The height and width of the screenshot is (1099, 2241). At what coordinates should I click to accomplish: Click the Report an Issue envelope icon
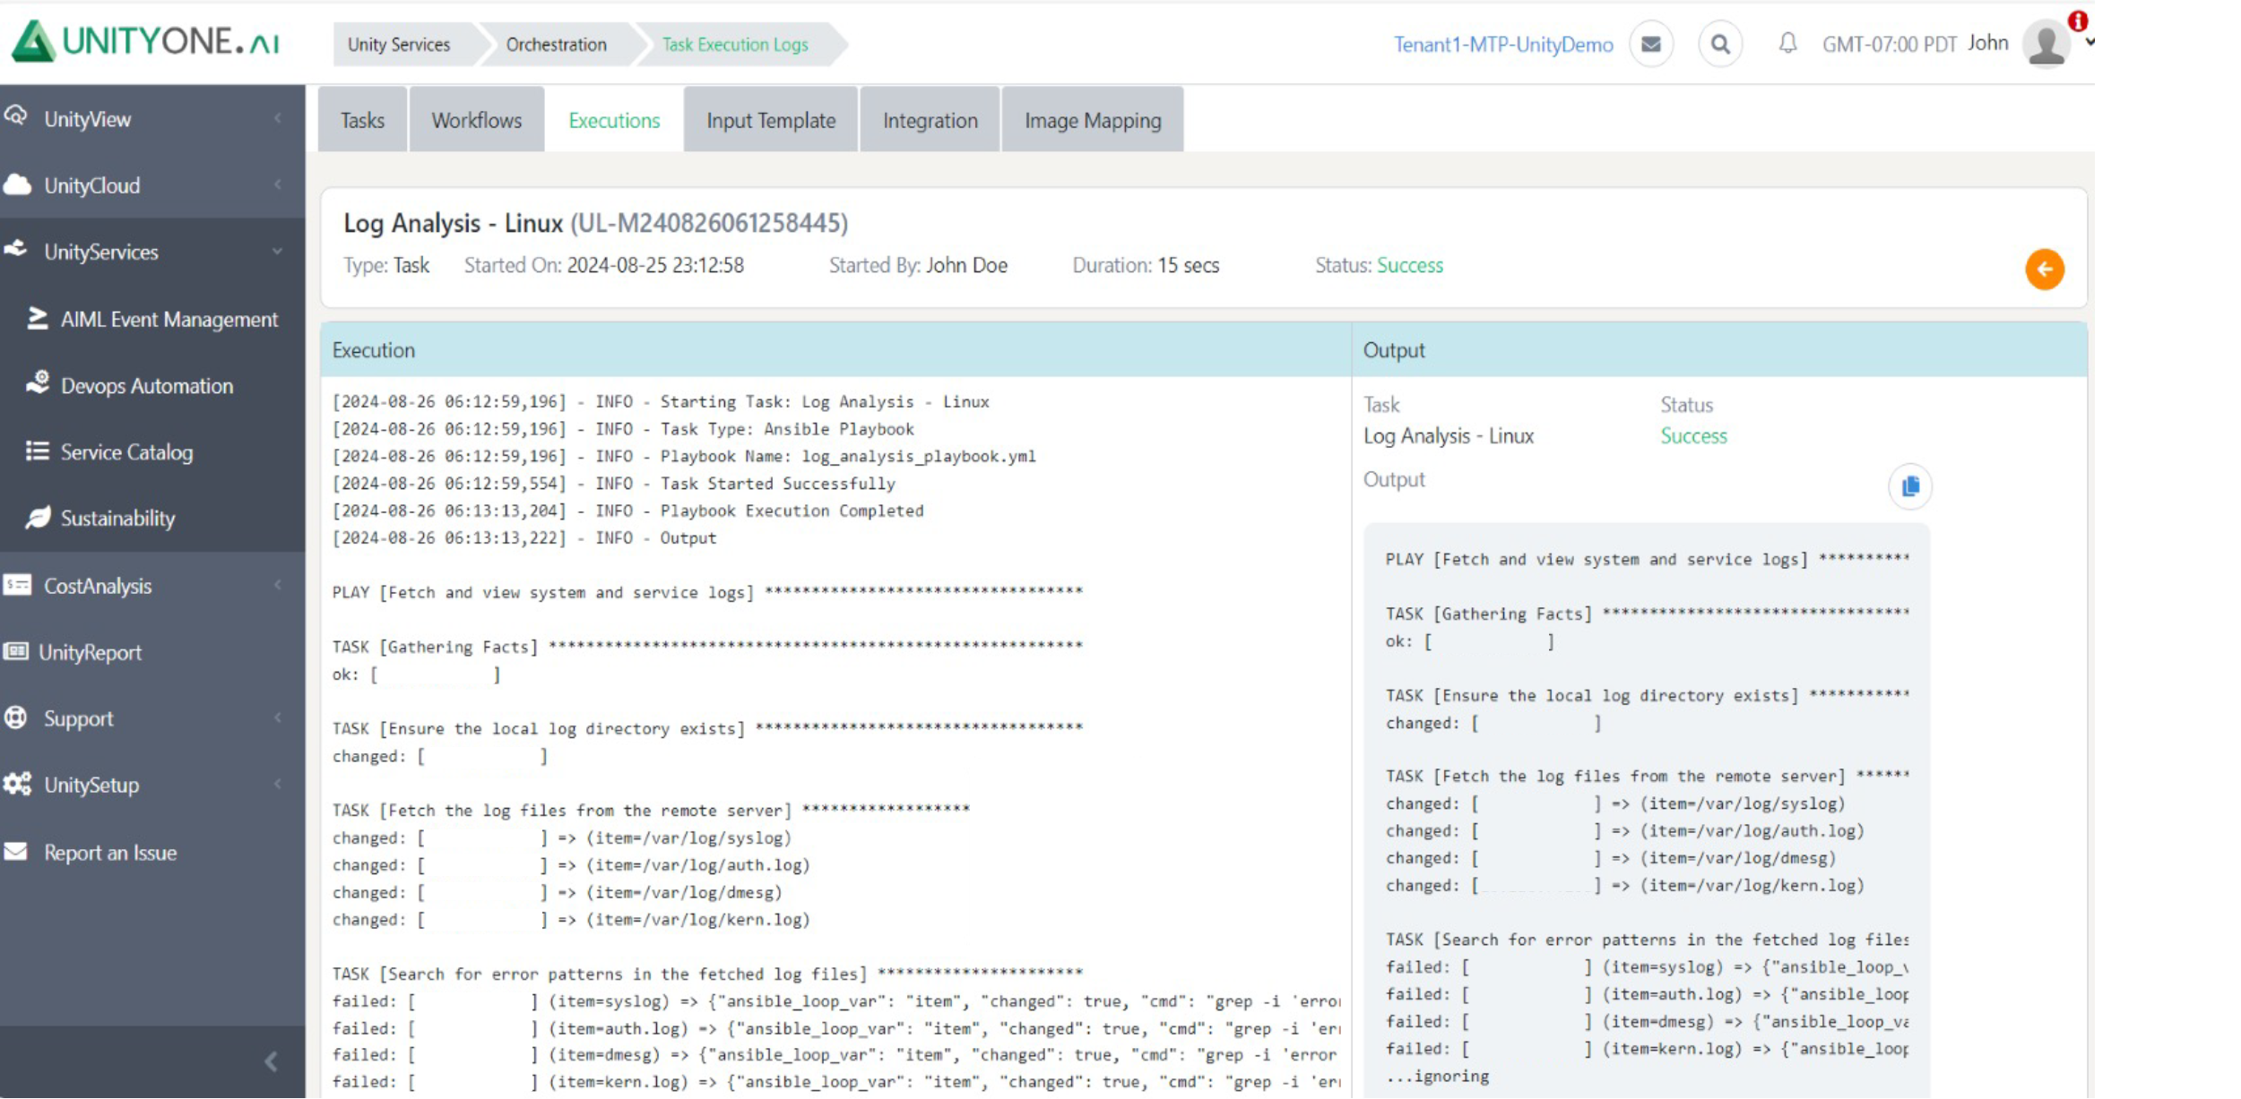[x=15, y=851]
